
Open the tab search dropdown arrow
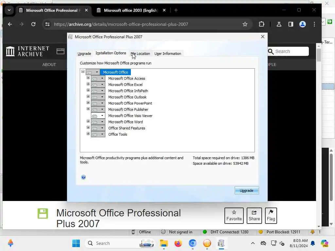pos(9,10)
